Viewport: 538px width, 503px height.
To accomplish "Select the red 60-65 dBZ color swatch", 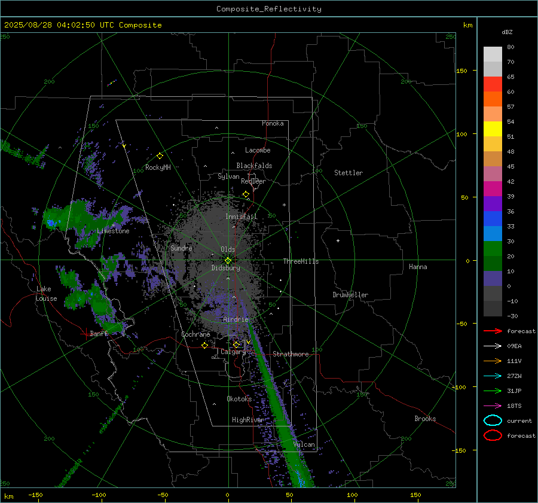I will (493, 84).
